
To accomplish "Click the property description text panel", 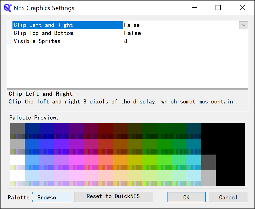I will (x=128, y=100).
